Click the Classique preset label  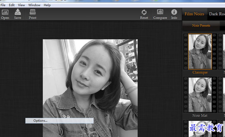pyautogui.click(x=200, y=72)
